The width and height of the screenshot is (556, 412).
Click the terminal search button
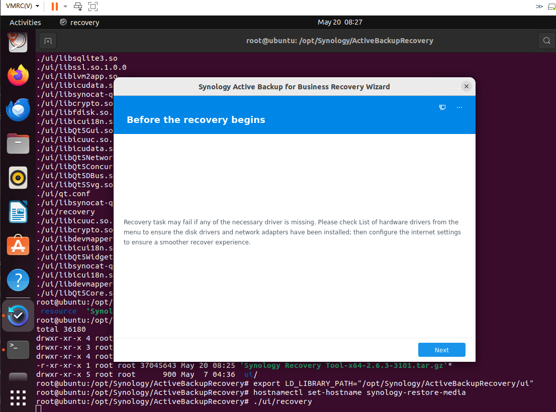546,41
